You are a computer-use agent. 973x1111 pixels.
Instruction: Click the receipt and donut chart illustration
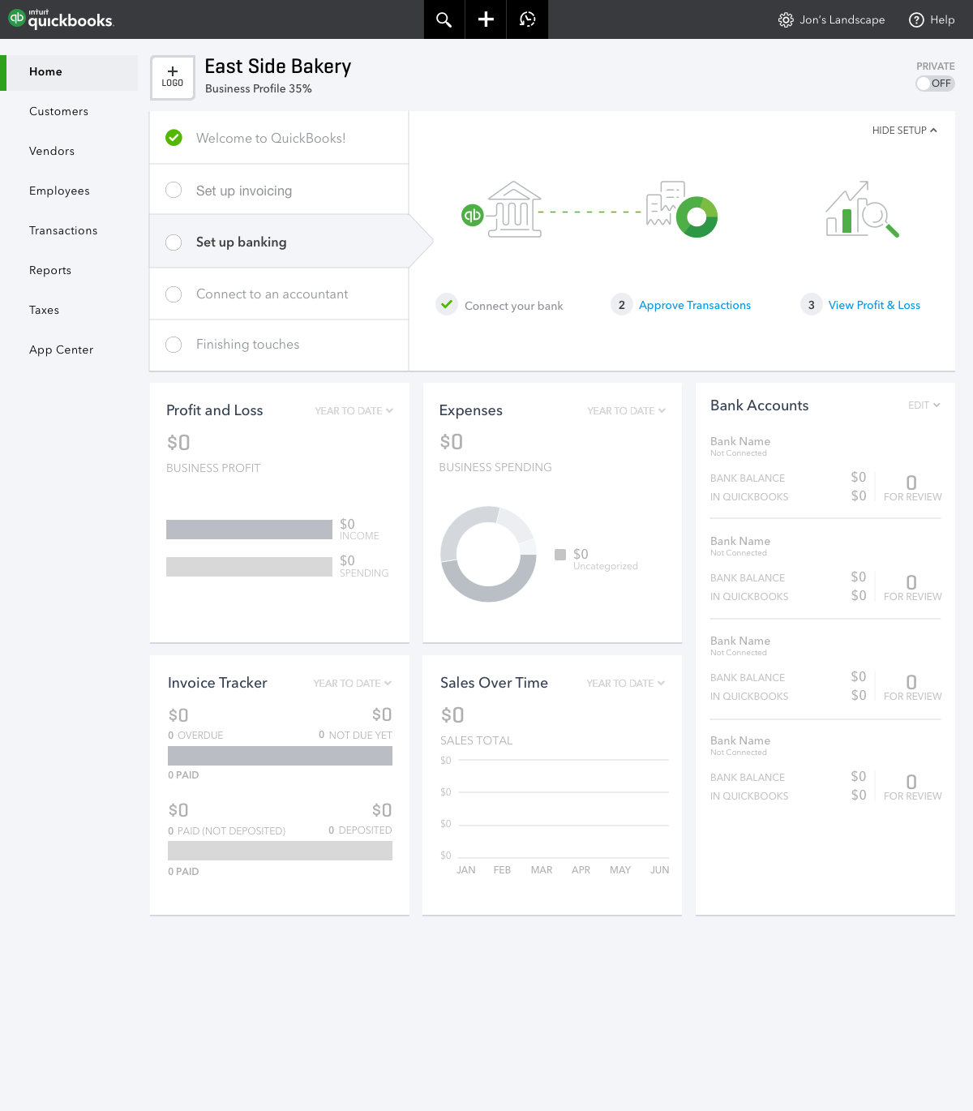coord(682,209)
